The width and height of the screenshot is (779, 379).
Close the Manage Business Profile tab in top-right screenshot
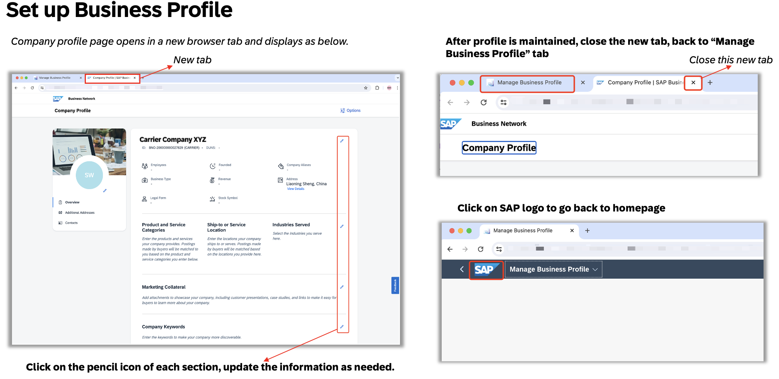(583, 83)
